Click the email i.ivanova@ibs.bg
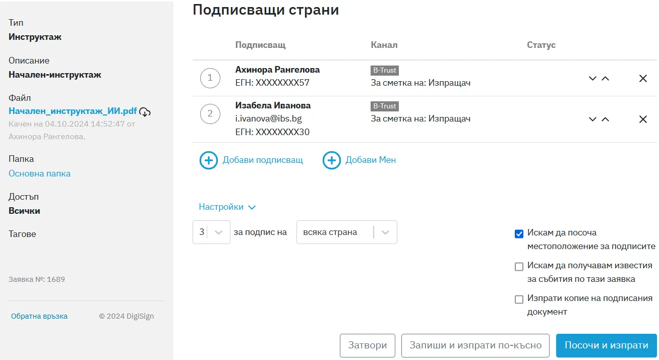Viewport: 659px width, 360px height. [269, 119]
